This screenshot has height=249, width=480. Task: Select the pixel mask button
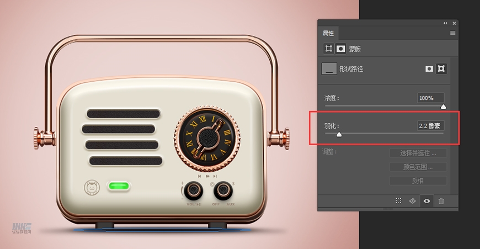[x=429, y=69]
